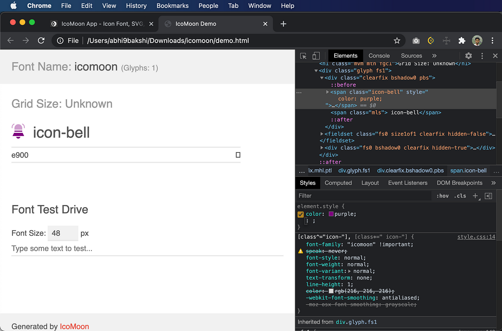
Task: Show more style sidebar tabs
Action: point(493,183)
